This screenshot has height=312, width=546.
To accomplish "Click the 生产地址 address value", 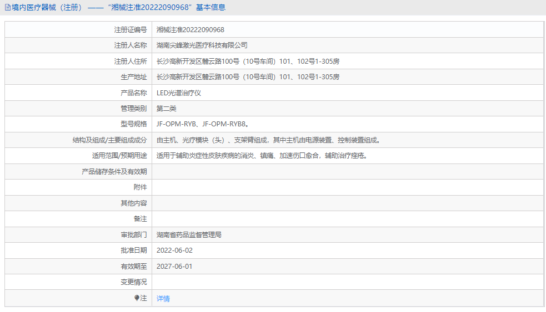I will point(248,77).
